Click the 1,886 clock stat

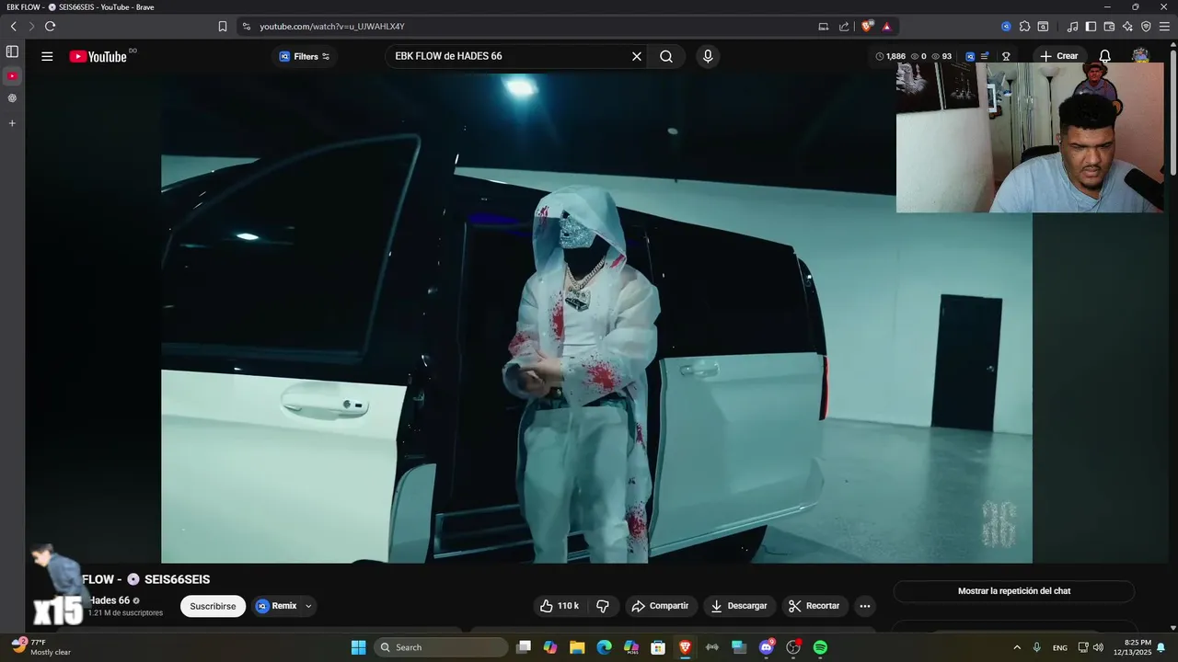pyautogui.click(x=890, y=56)
